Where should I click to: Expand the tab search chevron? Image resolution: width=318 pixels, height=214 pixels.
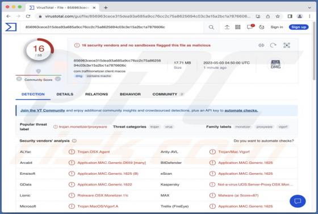point(309,7)
